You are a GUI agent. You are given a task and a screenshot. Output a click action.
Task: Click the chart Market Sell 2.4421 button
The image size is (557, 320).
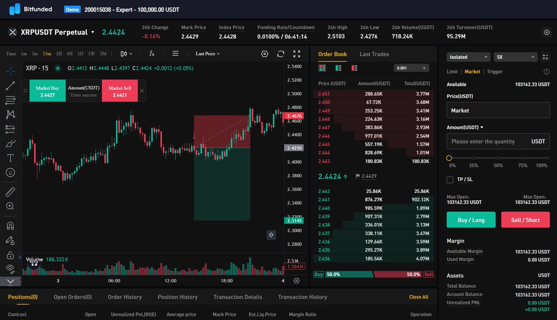click(120, 91)
